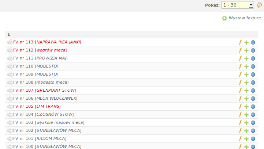Click the green plus icon beside Wystaw fakturę
The image size is (264, 149).
224,18
